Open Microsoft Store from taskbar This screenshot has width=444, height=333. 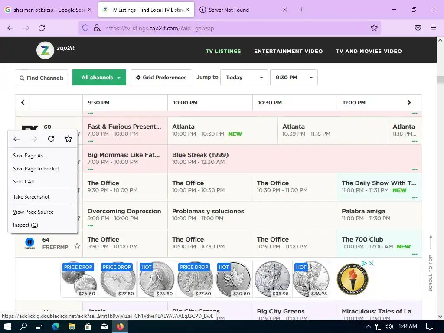pyautogui.click(x=88, y=326)
